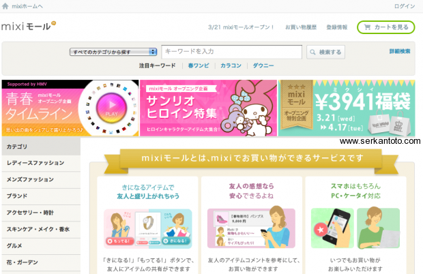The height and width of the screenshot is (274, 423).
Task: Select 花・ガーデン category
Action: pyautogui.click(x=41, y=262)
